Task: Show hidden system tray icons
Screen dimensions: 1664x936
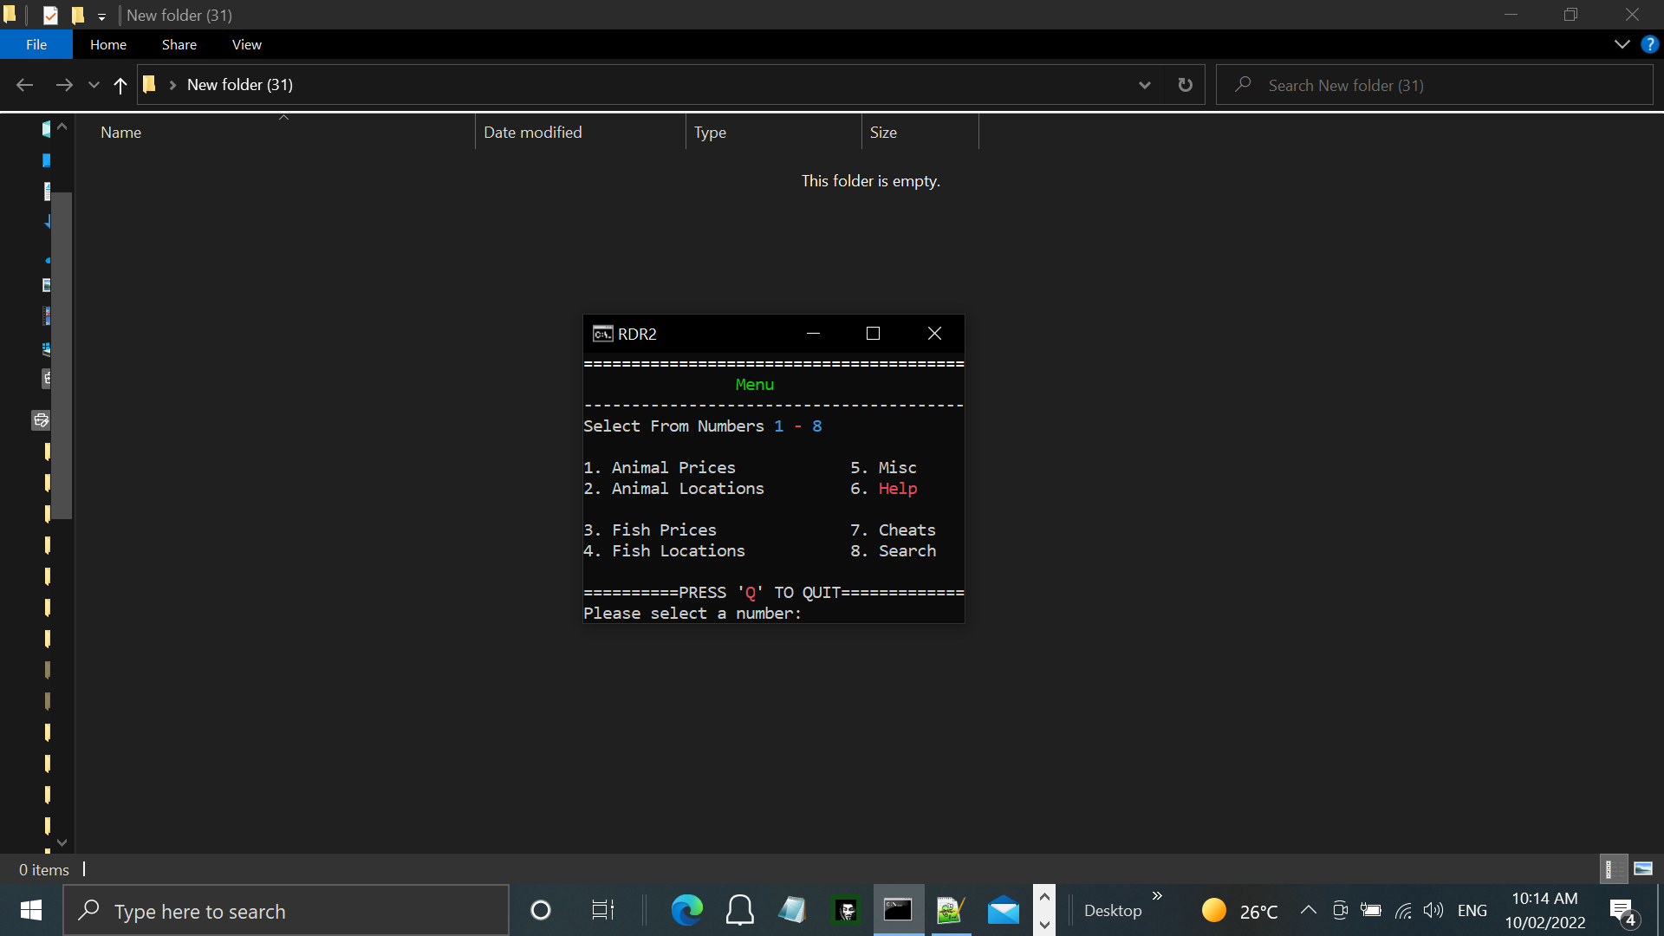Action: [x=1309, y=910]
